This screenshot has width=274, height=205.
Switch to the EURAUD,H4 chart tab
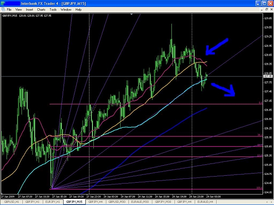(x=205, y=202)
